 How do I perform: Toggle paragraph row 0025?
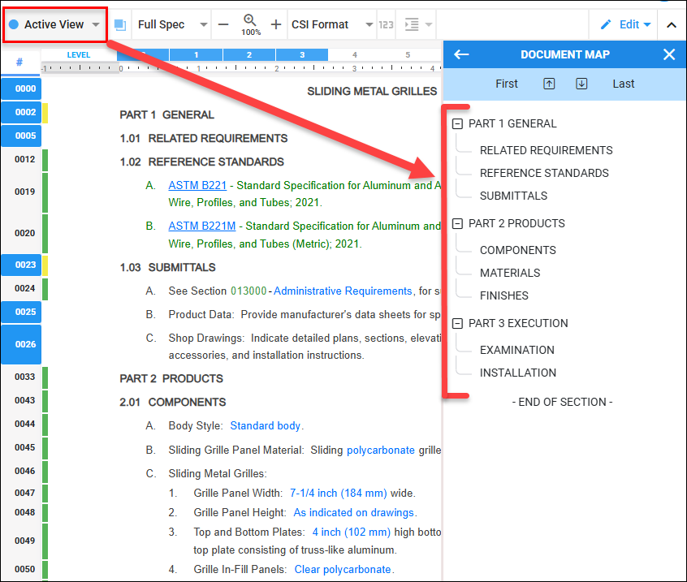point(21,312)
